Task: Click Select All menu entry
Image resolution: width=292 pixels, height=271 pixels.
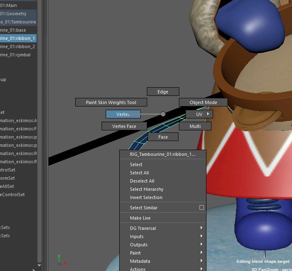Action: click(x=163, y=173)
